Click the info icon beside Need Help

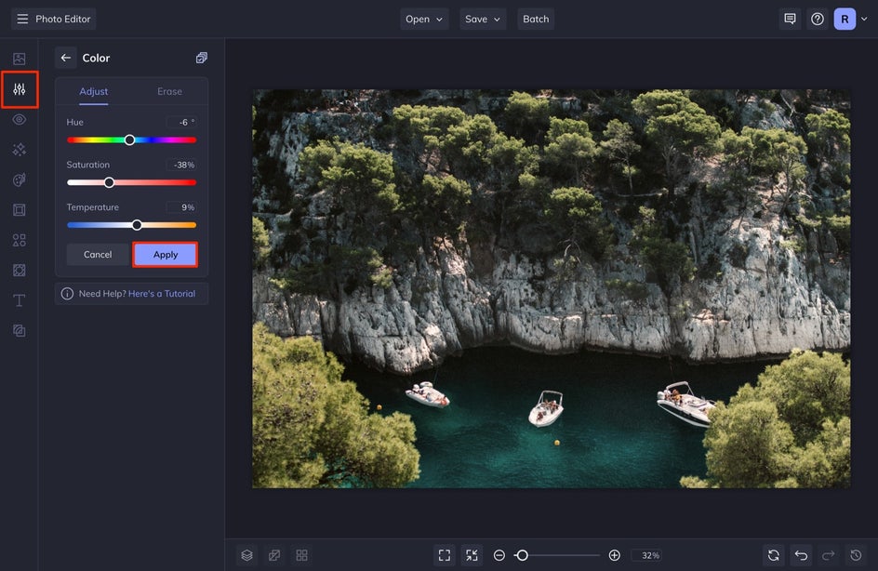tap(67, 294)
